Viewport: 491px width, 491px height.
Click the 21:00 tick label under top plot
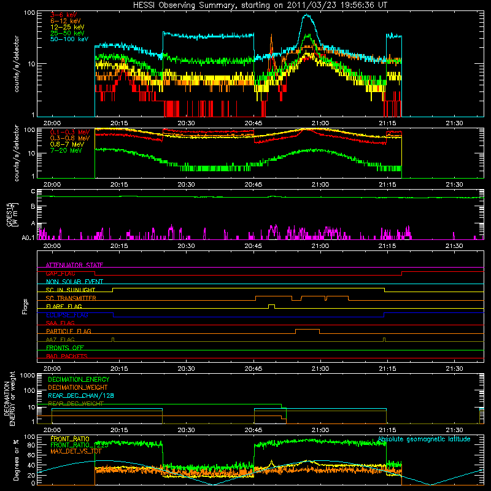320,123
